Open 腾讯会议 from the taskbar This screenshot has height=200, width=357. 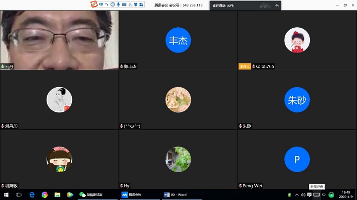(x=132, y=195)
